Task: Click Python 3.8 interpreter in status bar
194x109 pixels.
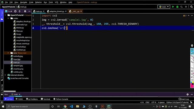Action: click(x=177, y=102)
